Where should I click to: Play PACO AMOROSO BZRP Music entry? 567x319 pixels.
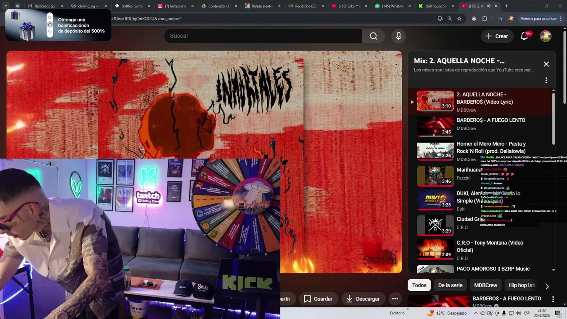(481, 268)
